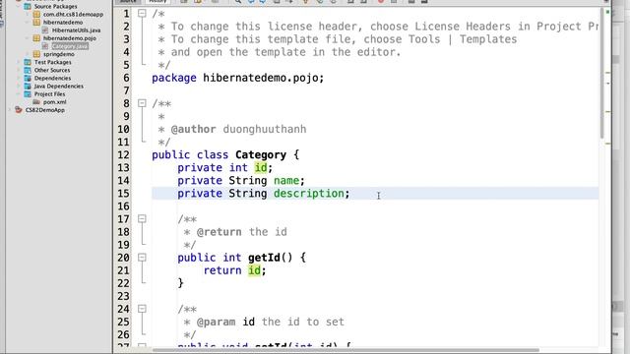This screenshot has height=354, width=630.
Task: Click the Other Sources folder icon
Action: coord(28,70)
